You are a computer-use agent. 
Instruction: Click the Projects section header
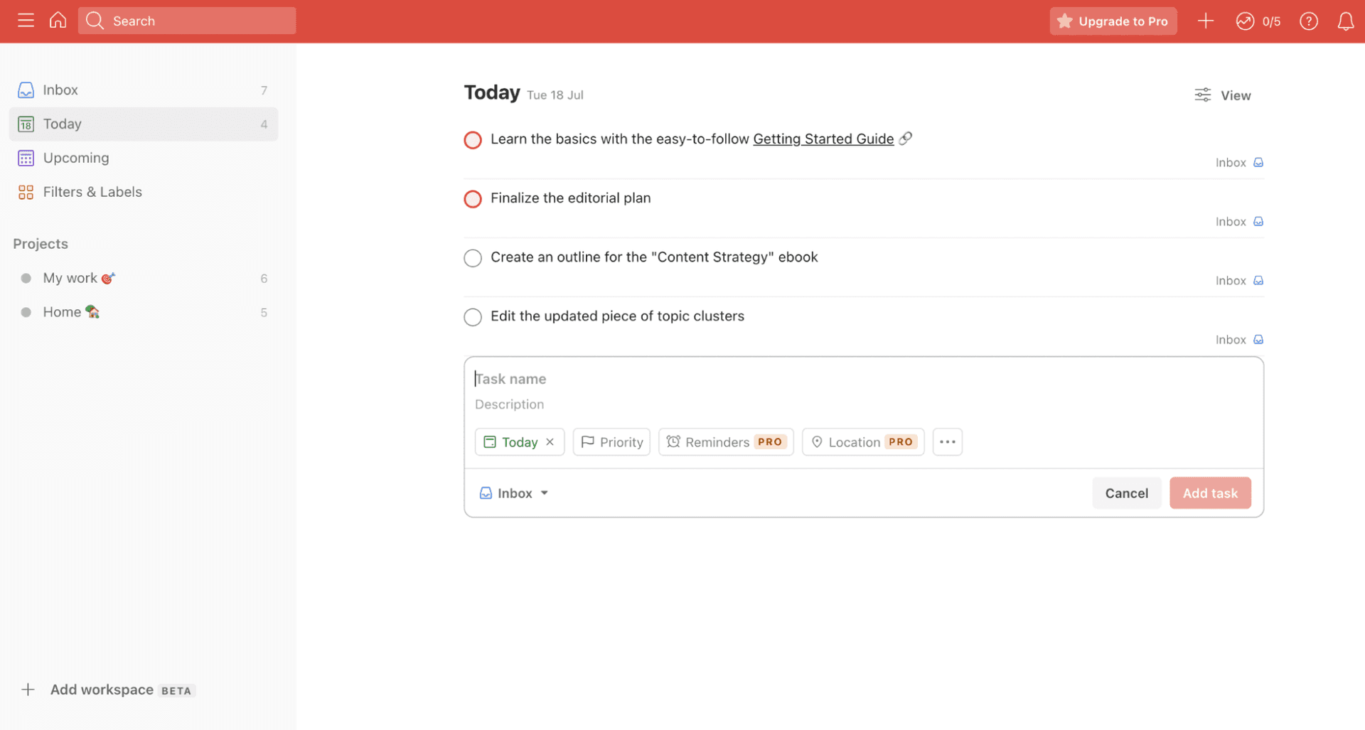pos(41,244)
